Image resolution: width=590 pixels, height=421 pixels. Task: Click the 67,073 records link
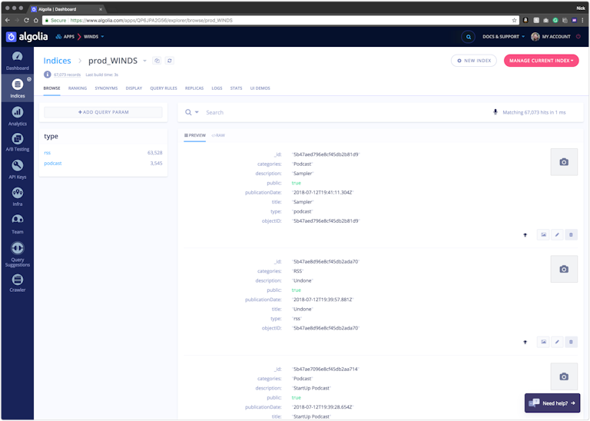67,75
